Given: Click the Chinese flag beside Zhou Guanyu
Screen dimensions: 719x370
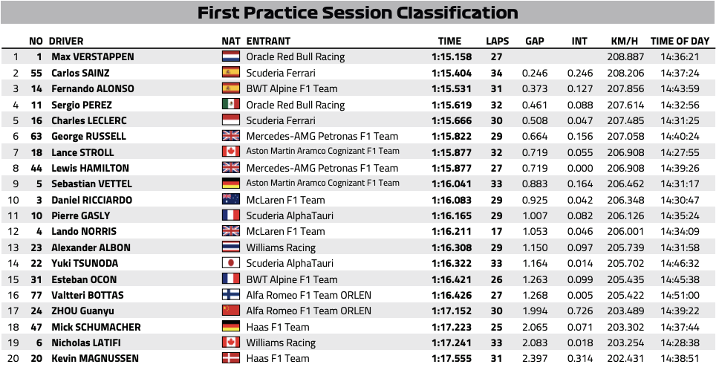Looking at the screenshot, I should pyautogui.click(x=231, y=311).
